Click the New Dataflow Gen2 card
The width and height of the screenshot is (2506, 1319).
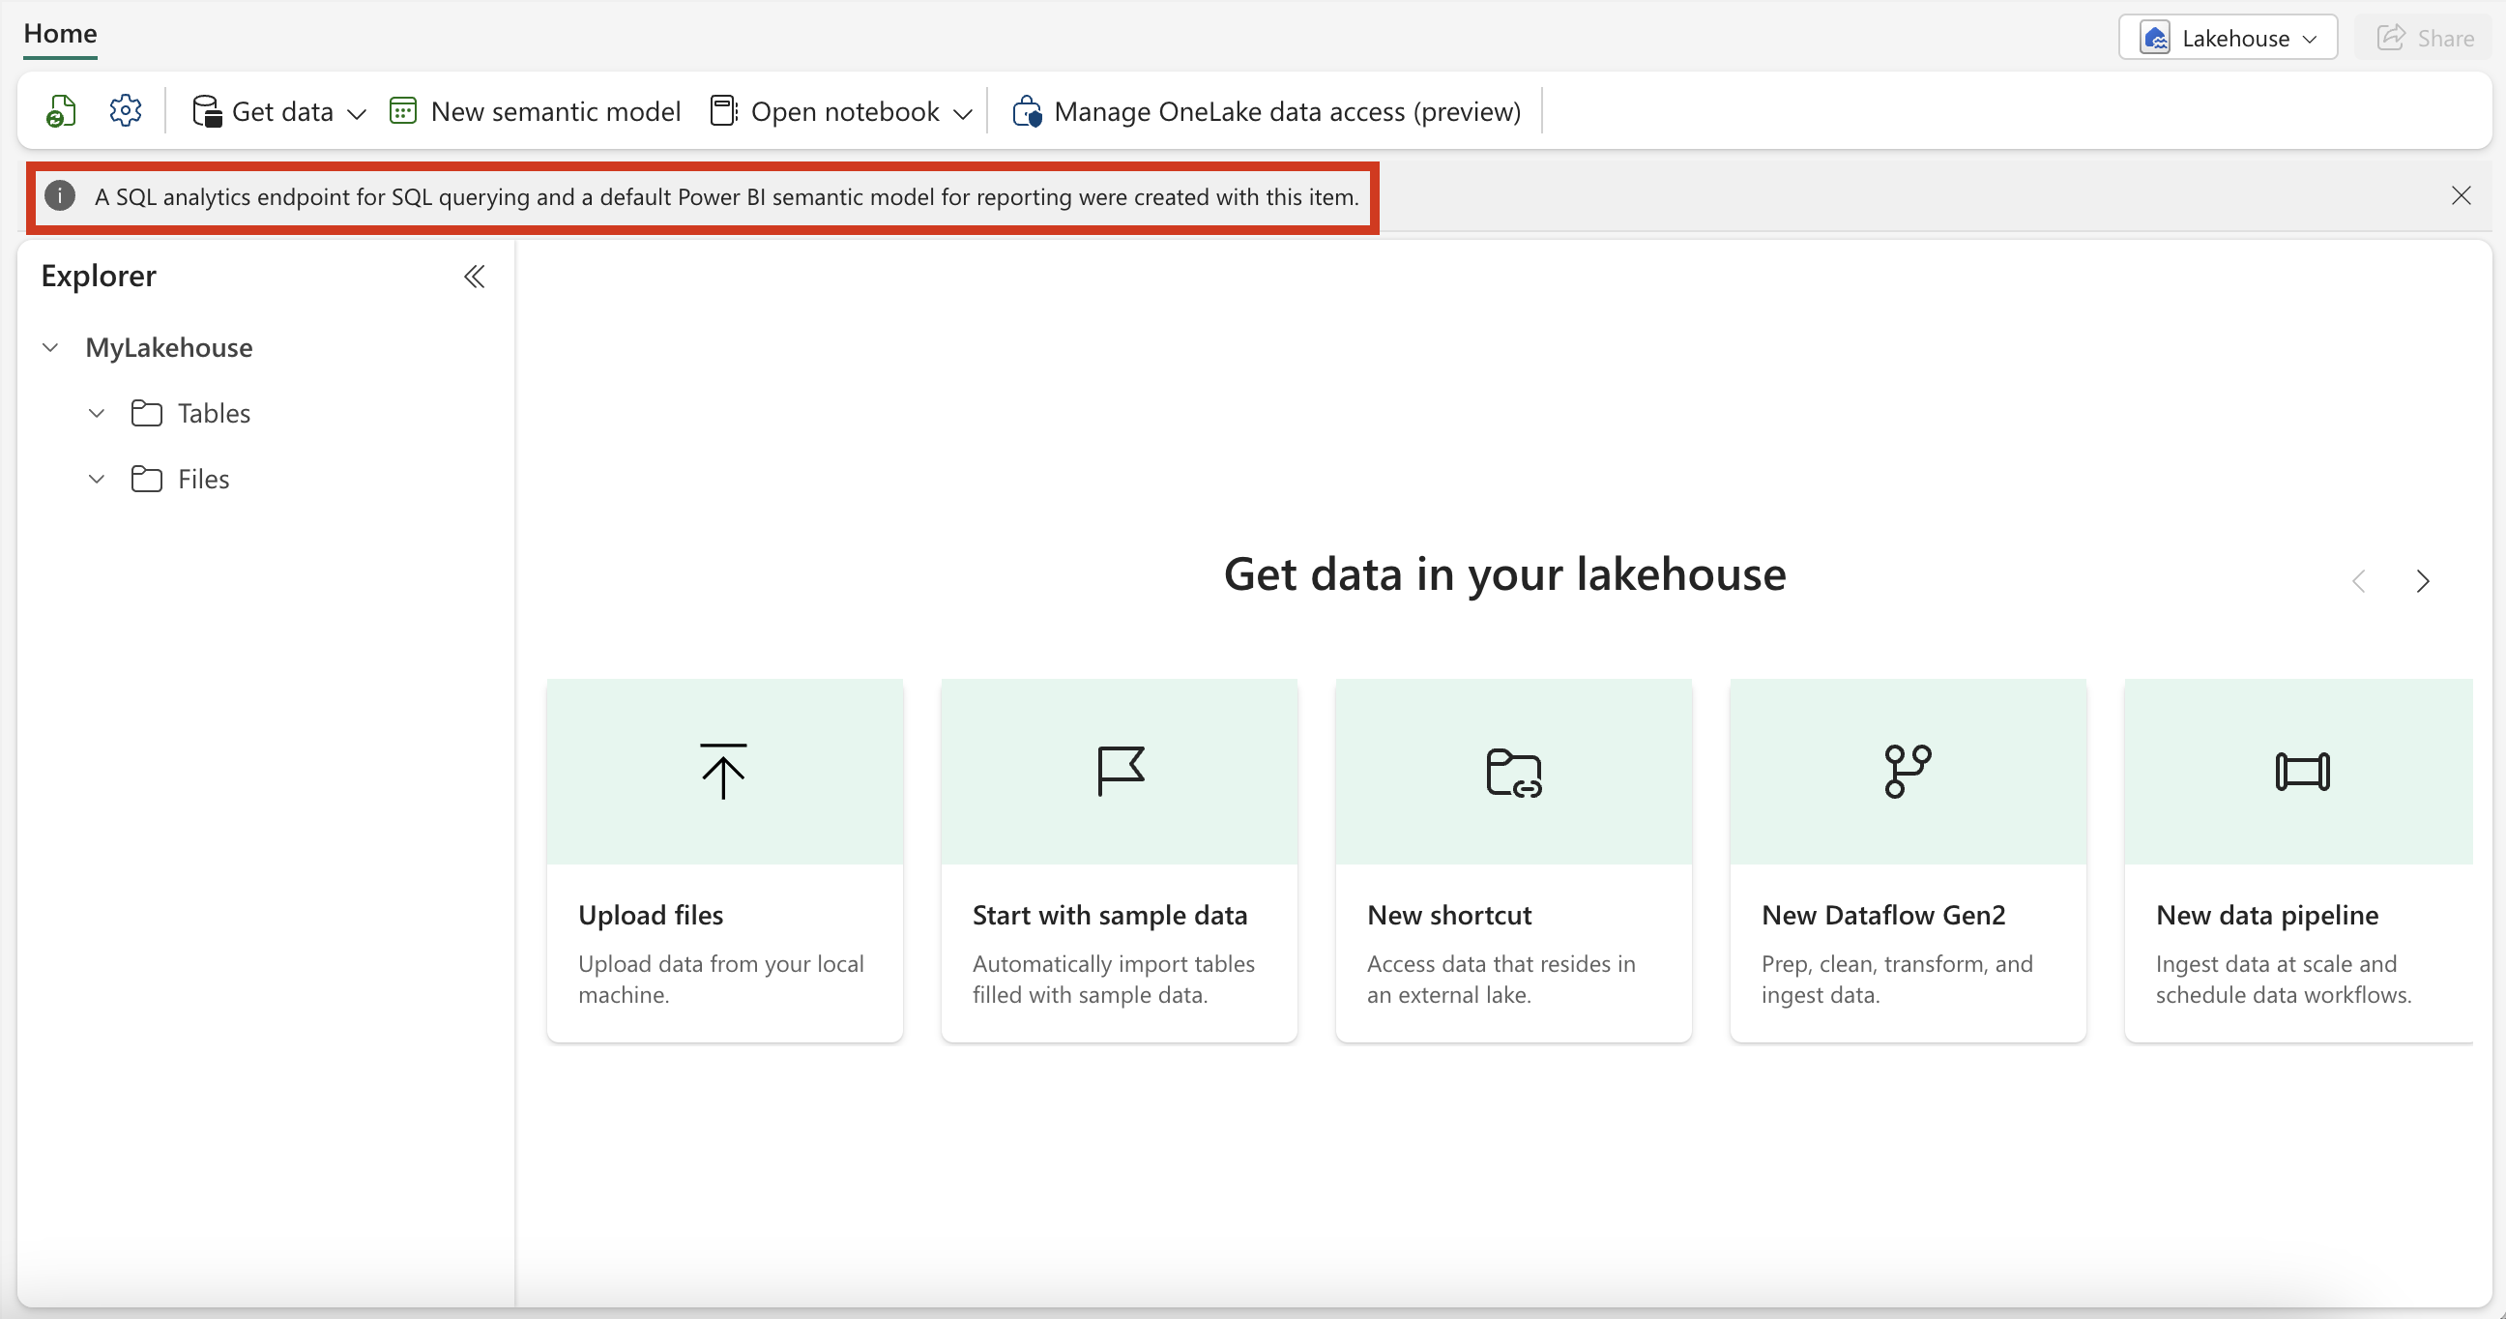[x=1908, y=860]
